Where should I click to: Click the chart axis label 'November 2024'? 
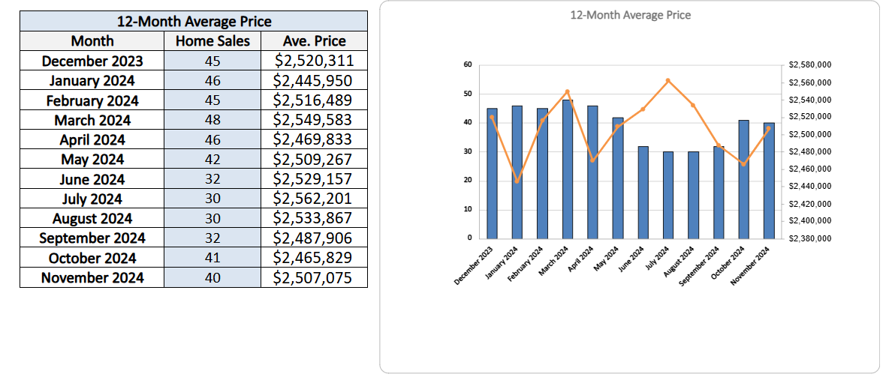point(751,266)
